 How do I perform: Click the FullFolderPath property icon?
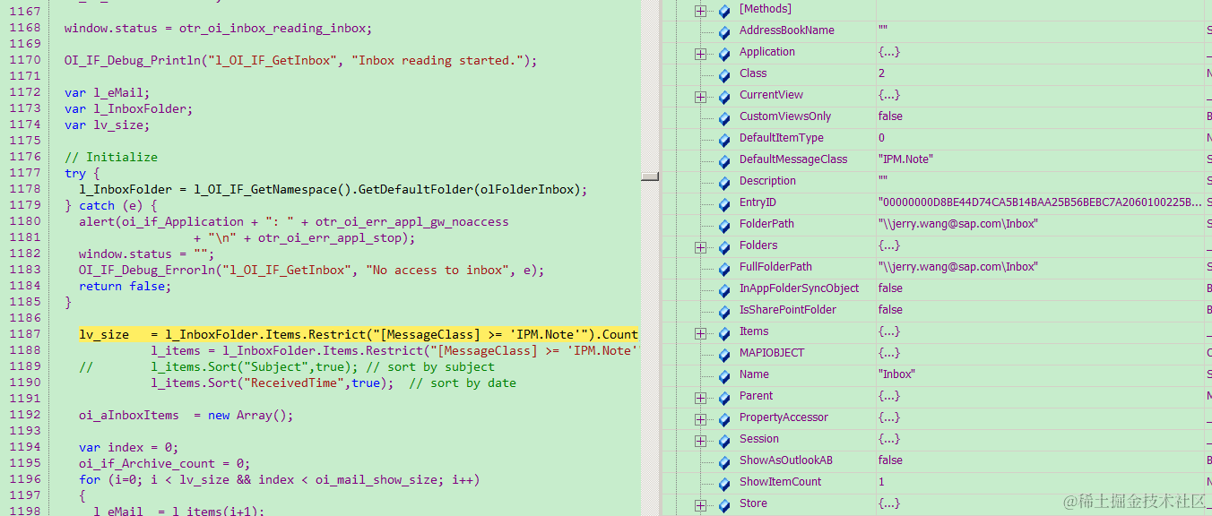[x=724, y=268]
